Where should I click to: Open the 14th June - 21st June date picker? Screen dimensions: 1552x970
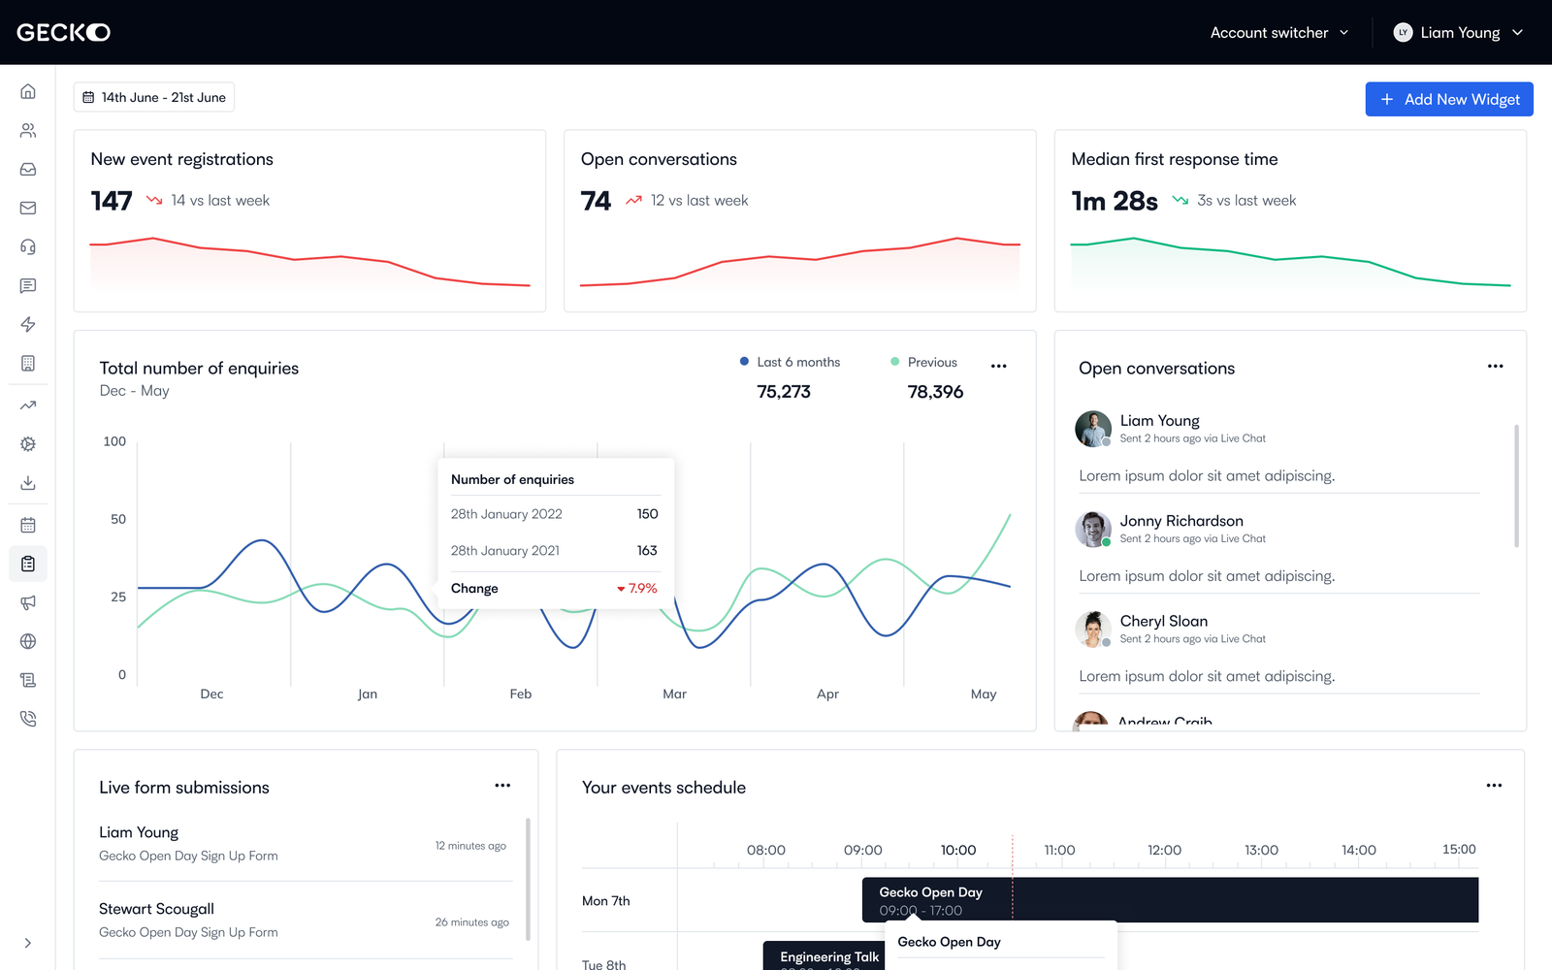[154, 97]
